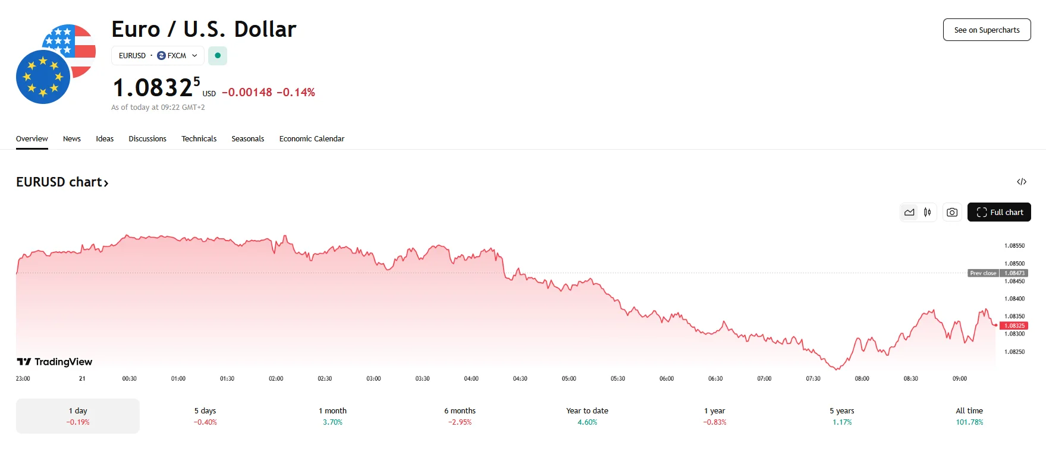The width and height of the screenshot is (1046, 452).
Task: Switch to candlestick chart style icon
Action: [x=927, y=212]
